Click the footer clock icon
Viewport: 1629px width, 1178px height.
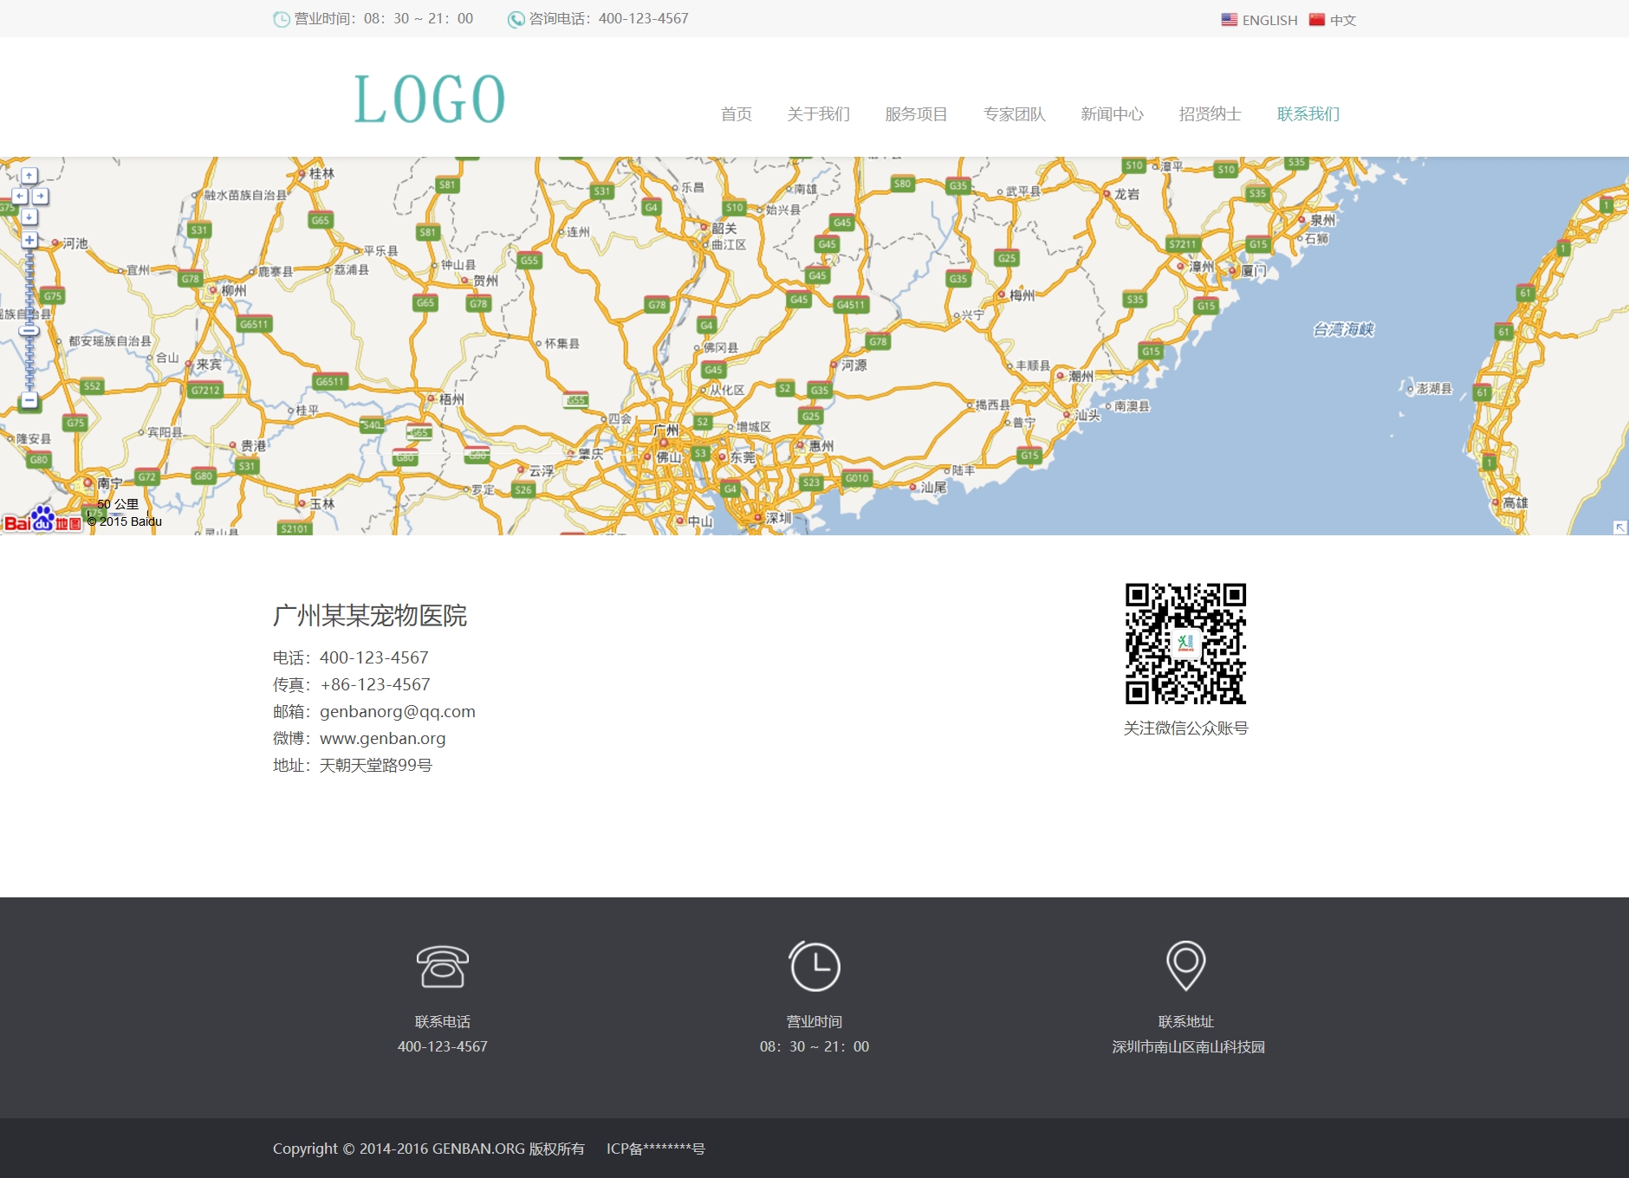814,966
